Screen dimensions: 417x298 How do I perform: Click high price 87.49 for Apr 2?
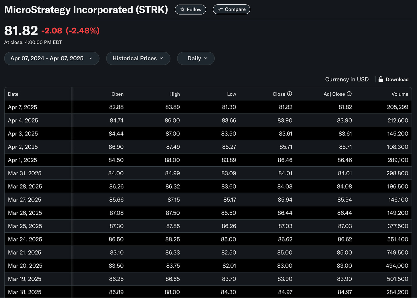click(173, 147)
